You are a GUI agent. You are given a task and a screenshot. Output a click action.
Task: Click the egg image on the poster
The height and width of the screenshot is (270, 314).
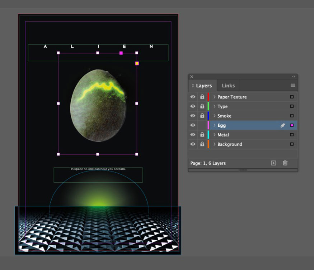(98, 105)
